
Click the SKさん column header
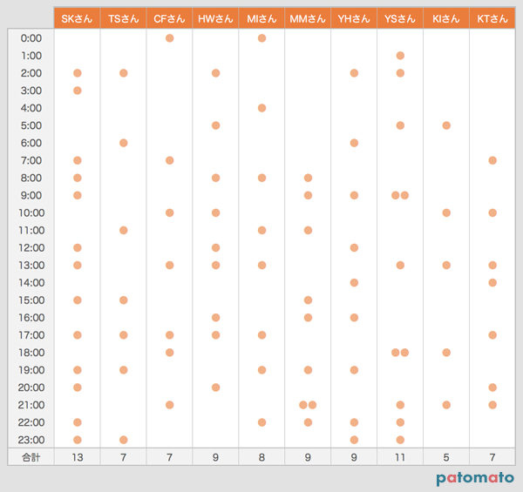(77, 18)
